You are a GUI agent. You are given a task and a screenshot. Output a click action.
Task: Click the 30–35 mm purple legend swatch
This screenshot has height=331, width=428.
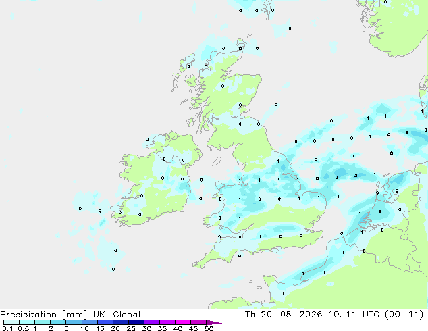point(152,322)
